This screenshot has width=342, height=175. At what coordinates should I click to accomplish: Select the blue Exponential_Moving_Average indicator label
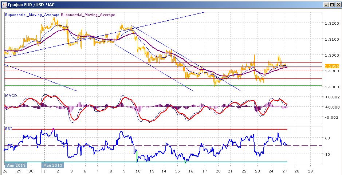tap(32, 15)
